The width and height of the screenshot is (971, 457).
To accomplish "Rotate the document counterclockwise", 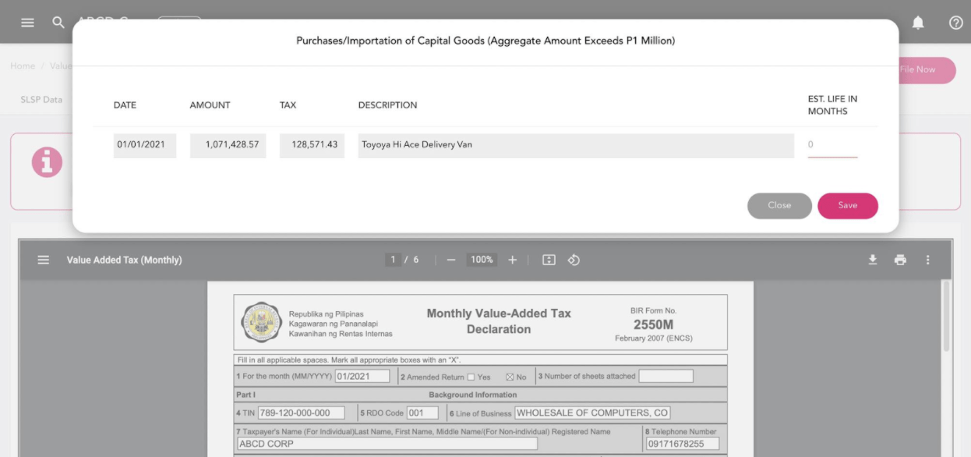I will coord(574,260).
